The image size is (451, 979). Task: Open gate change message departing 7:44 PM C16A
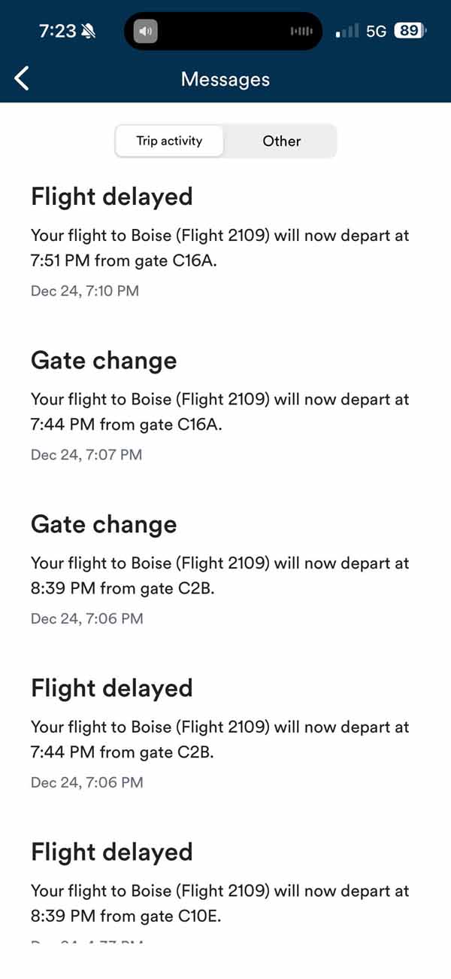tap(219, 410)
